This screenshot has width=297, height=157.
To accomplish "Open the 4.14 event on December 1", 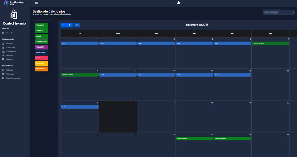I will coord(80,43).
